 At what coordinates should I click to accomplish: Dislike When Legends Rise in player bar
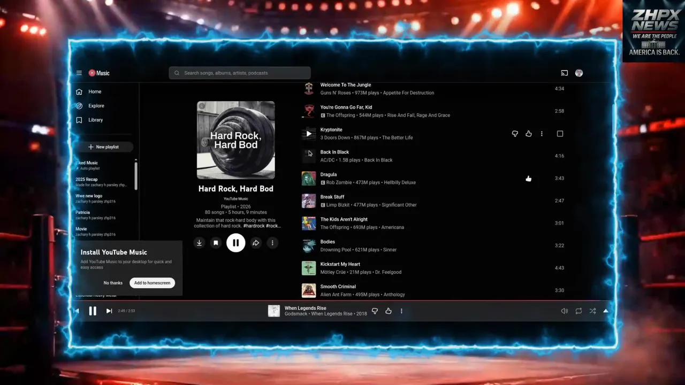click(x=375, y=311)
